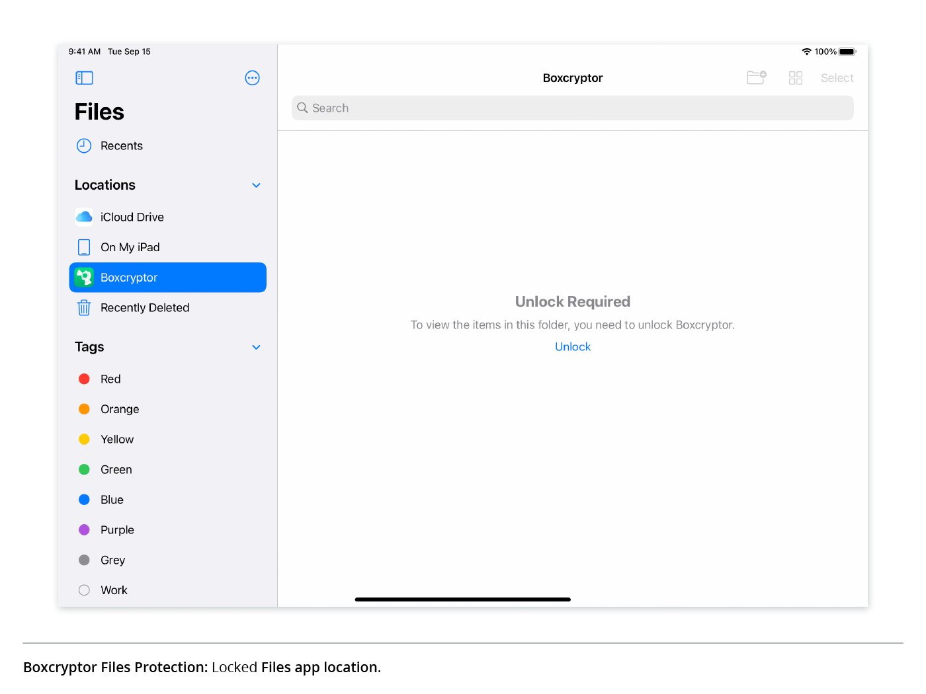The height and width of the screenshot is (694, 926).
Task: Select the Blue tag dot
Action: [84, 500]
